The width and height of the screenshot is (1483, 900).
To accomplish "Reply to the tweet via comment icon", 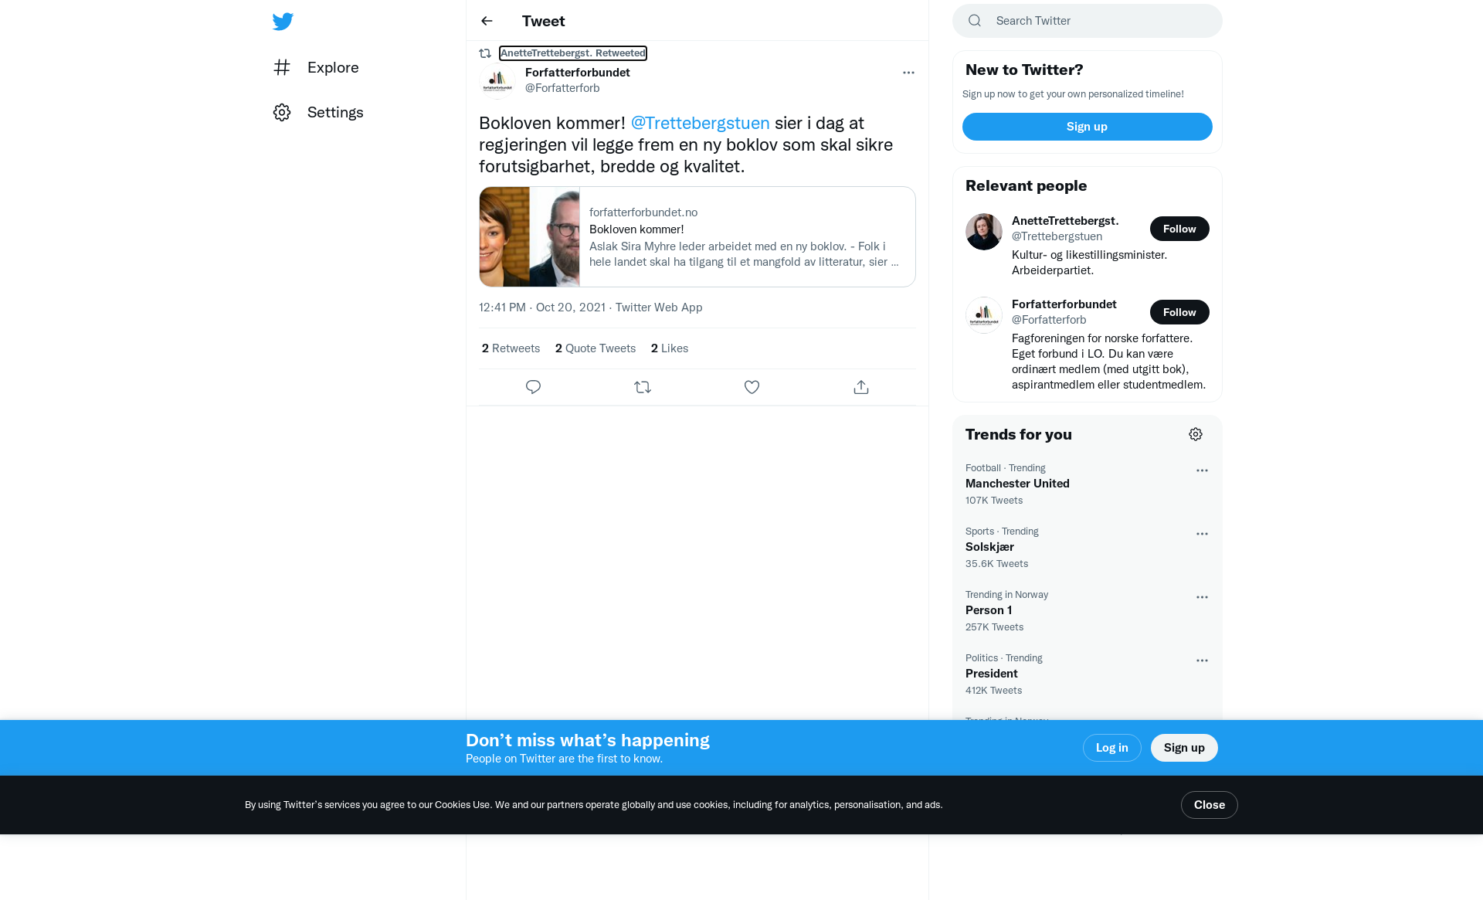I will [x=533, y=387].
